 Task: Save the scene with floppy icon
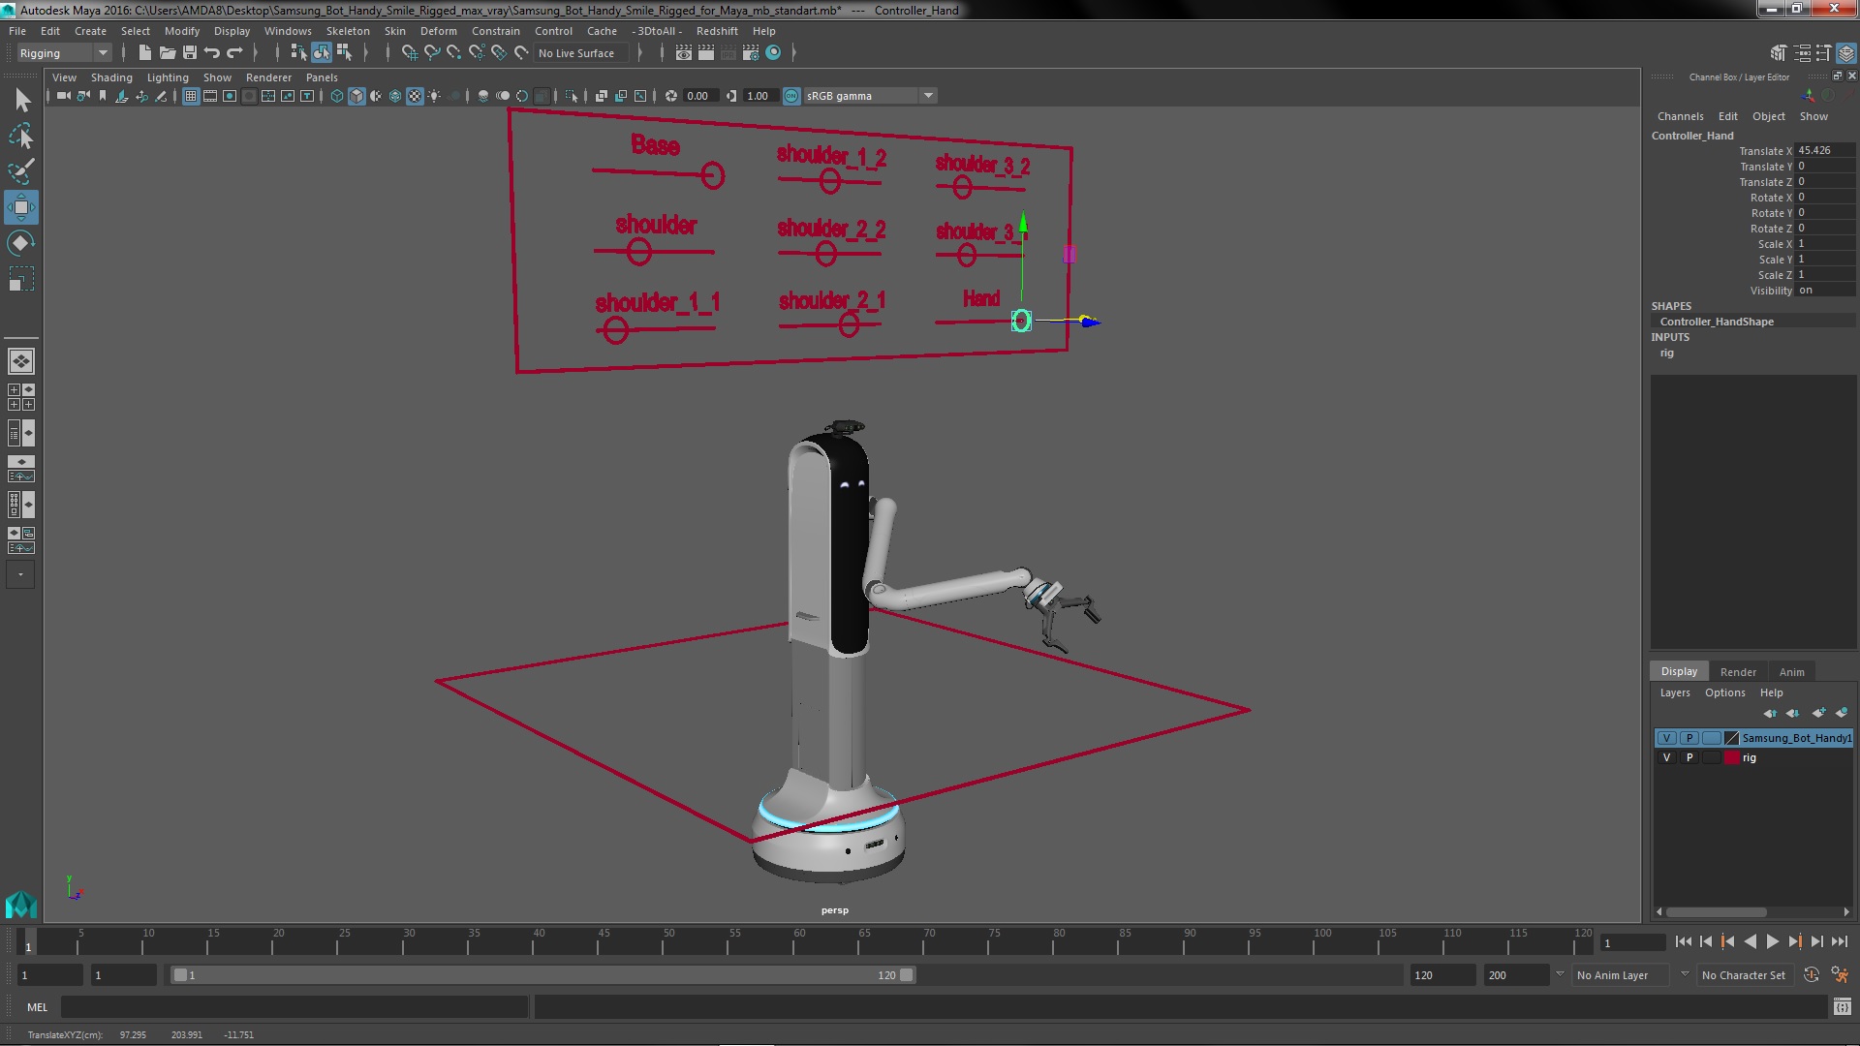pos(190,52)
